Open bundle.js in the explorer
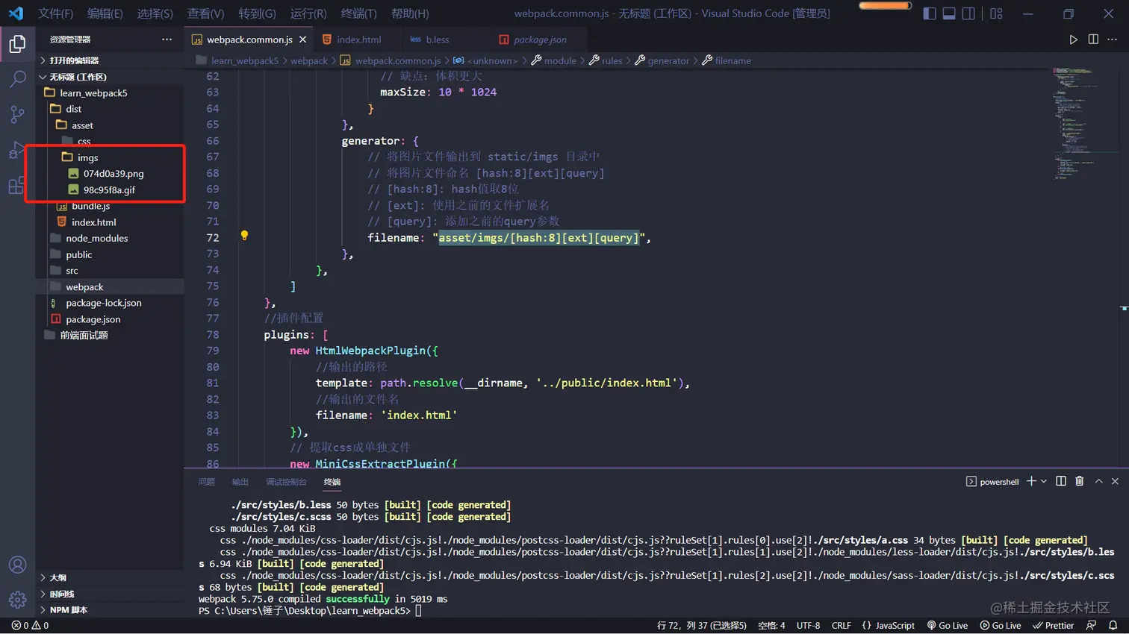 click(110, 206)
